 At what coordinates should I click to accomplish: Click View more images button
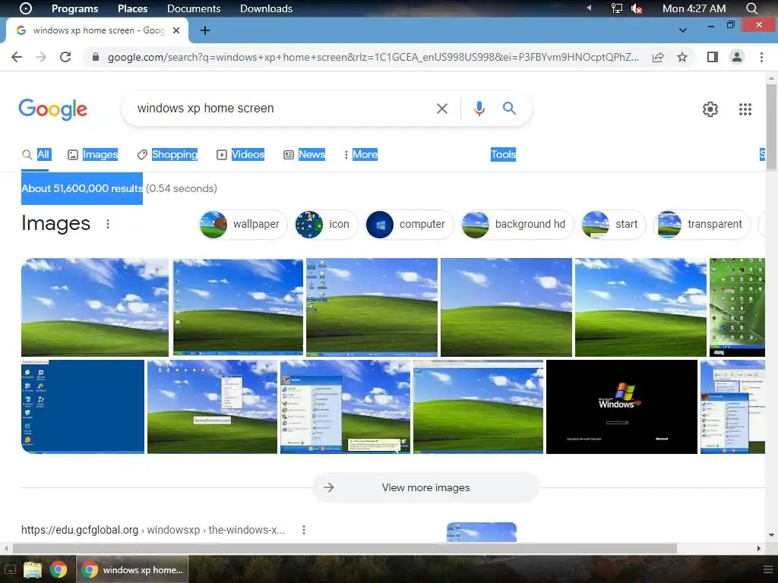(x=425, y=488)
